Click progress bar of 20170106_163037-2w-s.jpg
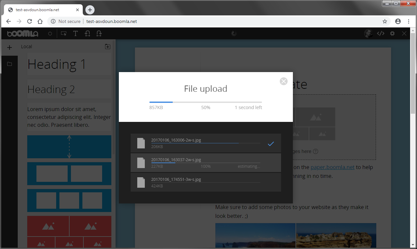Screen dimensions: 417x249 click(x=206, y=163)
